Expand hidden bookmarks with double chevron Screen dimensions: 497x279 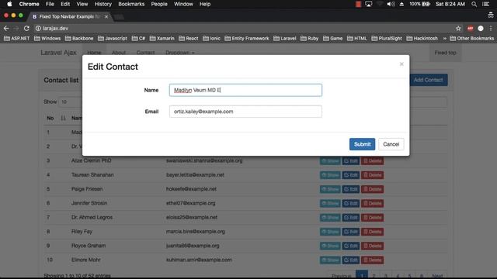click(444, 38)
